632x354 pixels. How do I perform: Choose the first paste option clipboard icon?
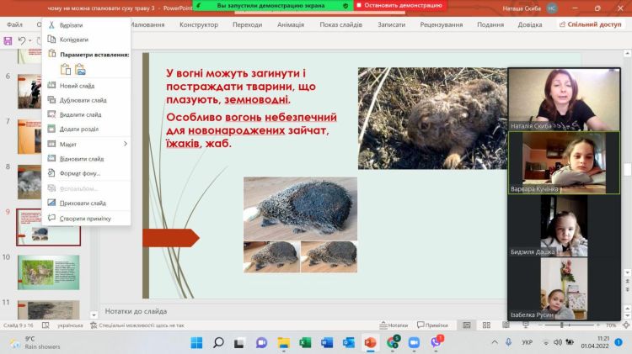pos(66,69)
